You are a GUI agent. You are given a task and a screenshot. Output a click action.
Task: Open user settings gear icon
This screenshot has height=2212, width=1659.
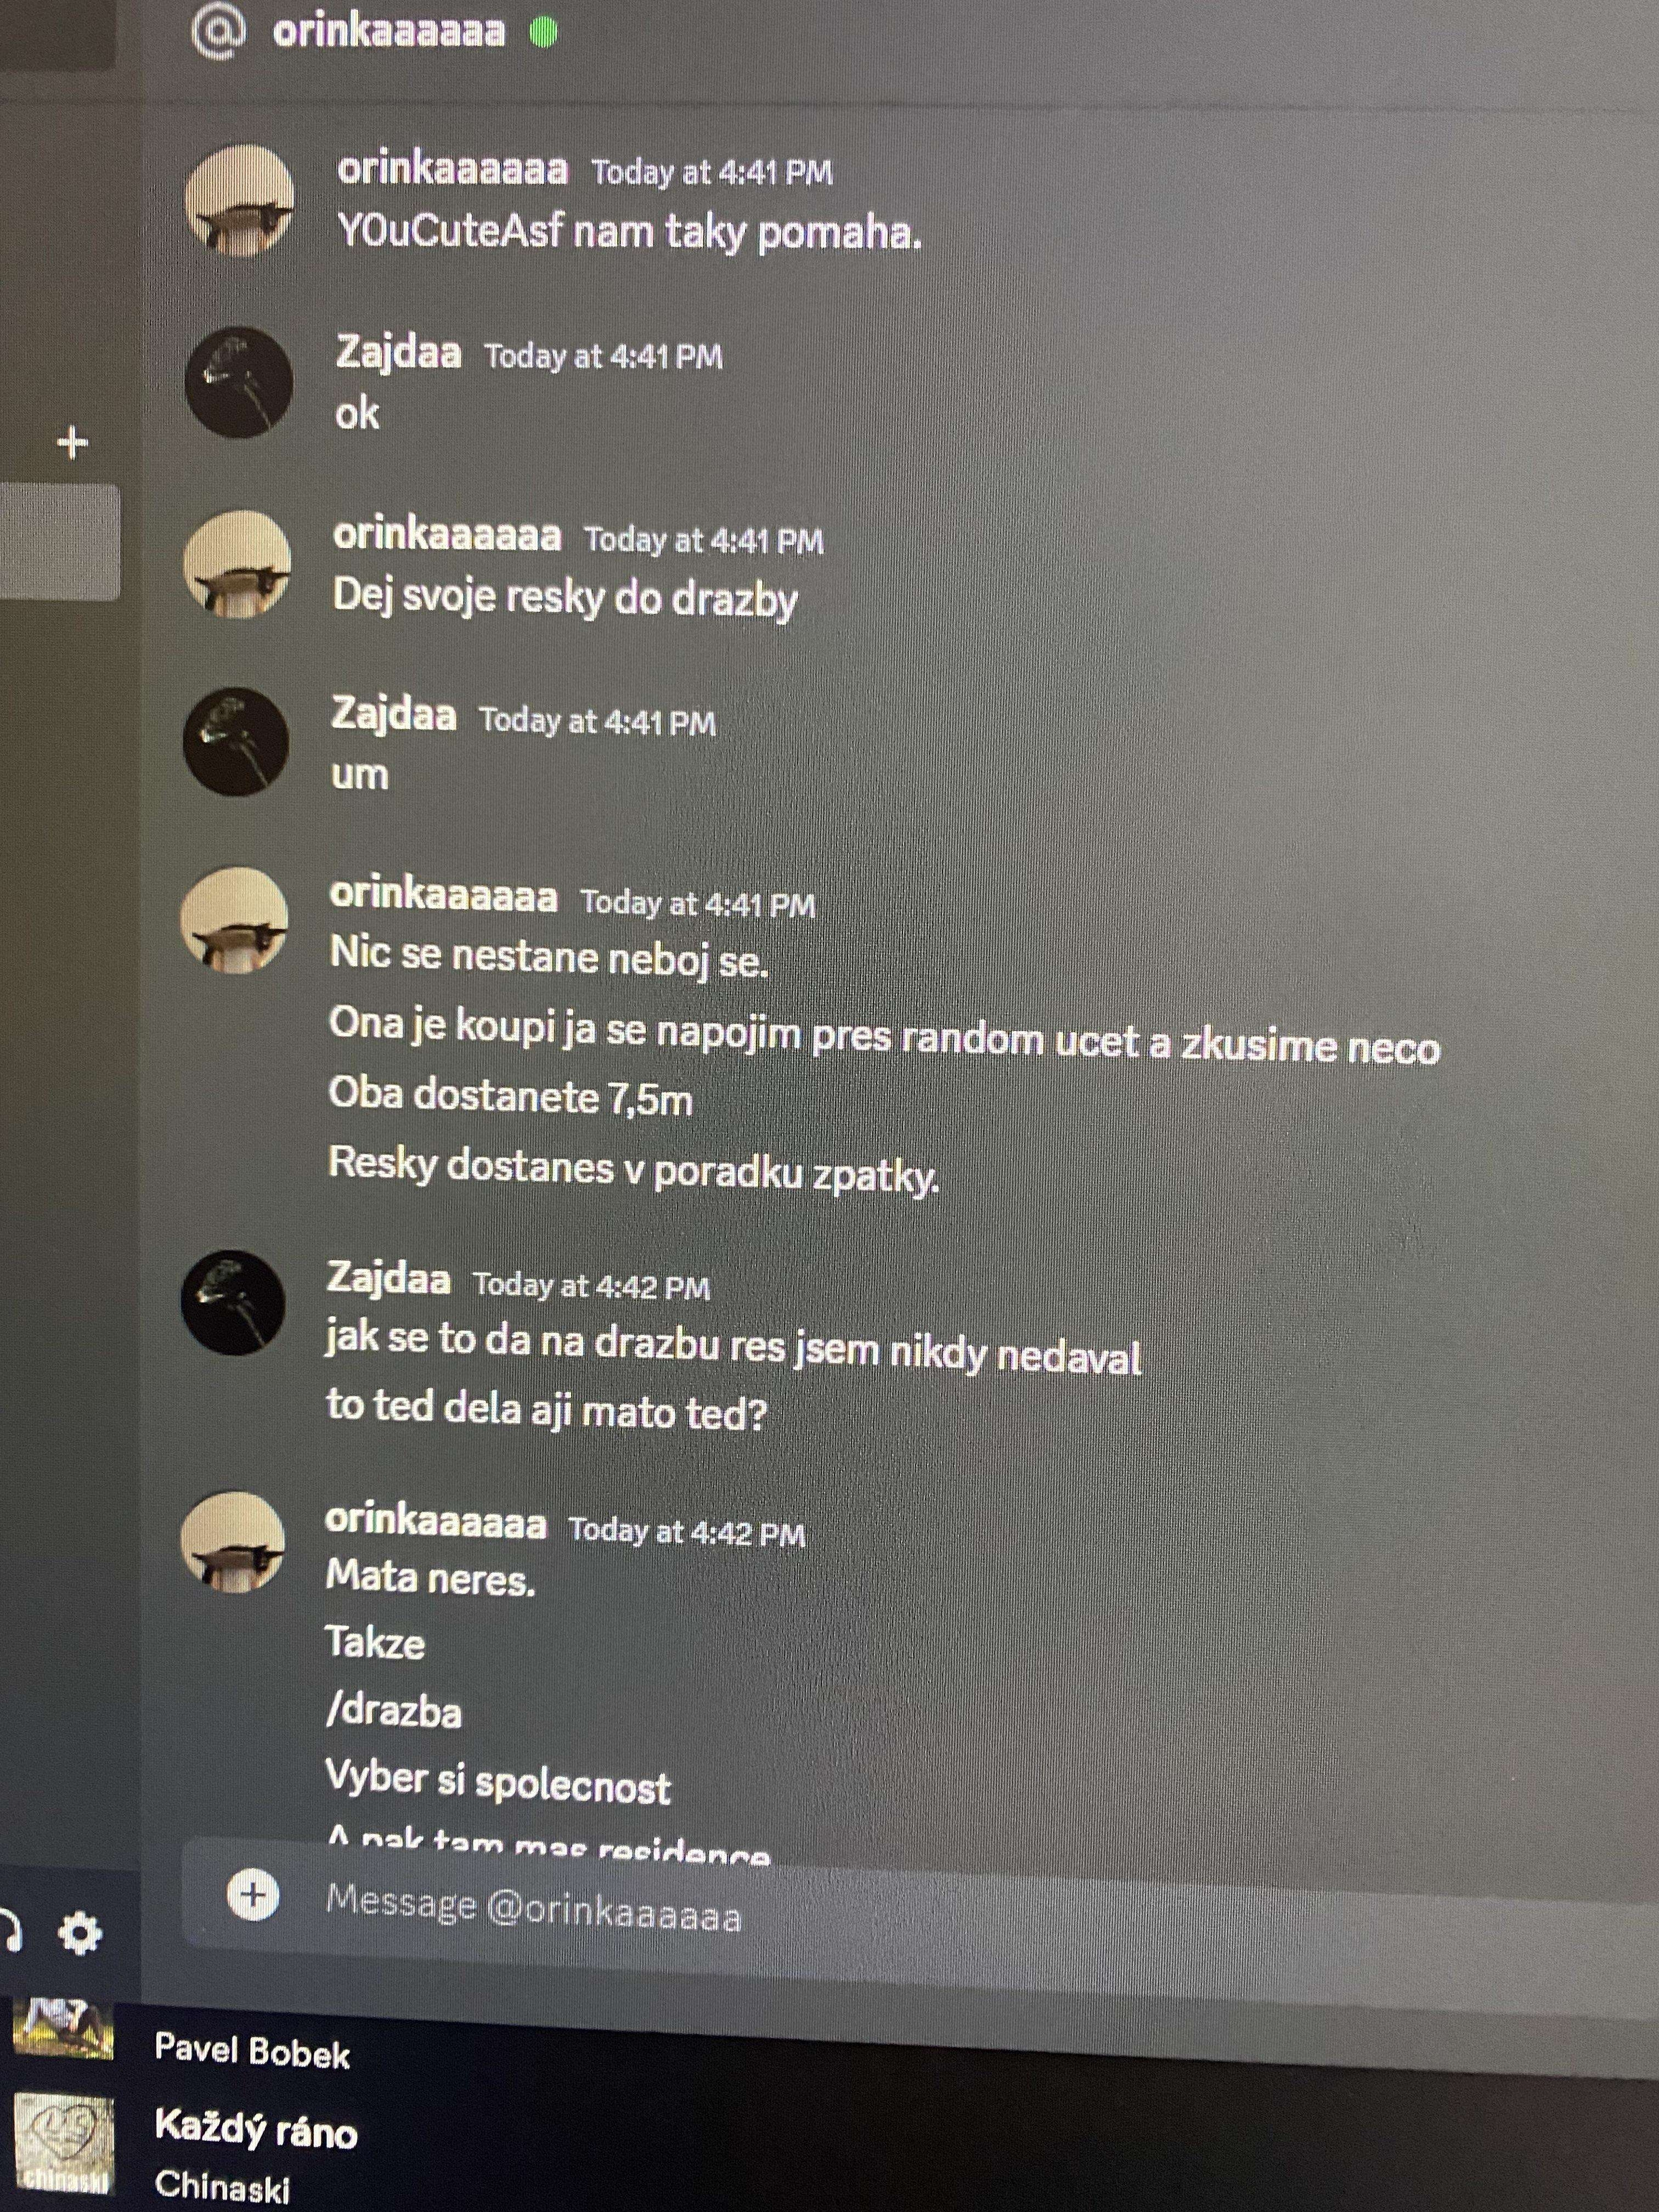80,1932
